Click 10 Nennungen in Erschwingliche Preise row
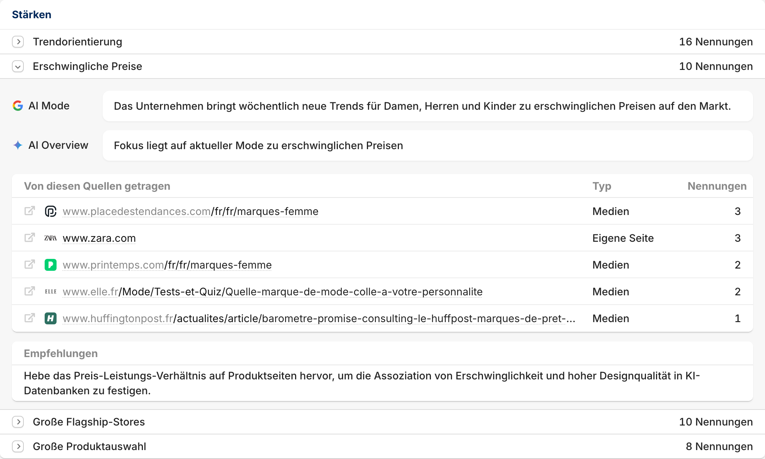 click(x=716, y=66)
